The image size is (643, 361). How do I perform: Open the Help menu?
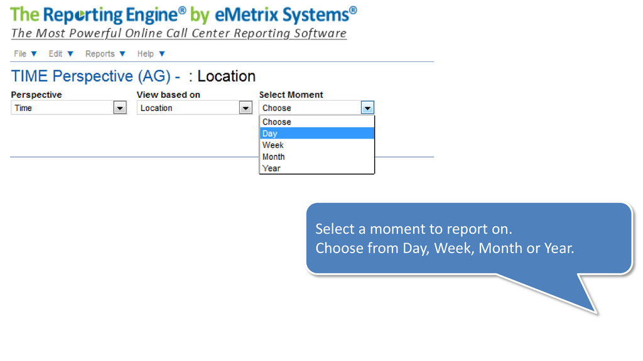(x=151, y=54)
